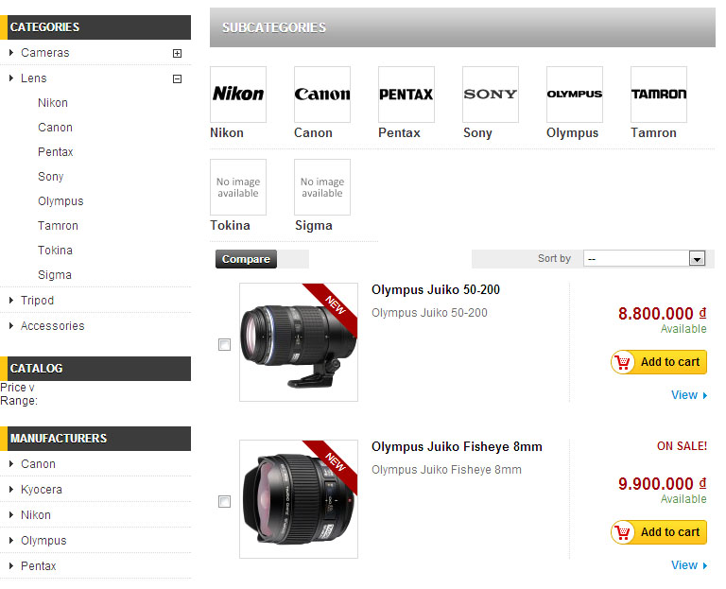The image size is (726, 589).
Task: Click the arrow bullet before Kyocera manufacturer
Action: 11,490
